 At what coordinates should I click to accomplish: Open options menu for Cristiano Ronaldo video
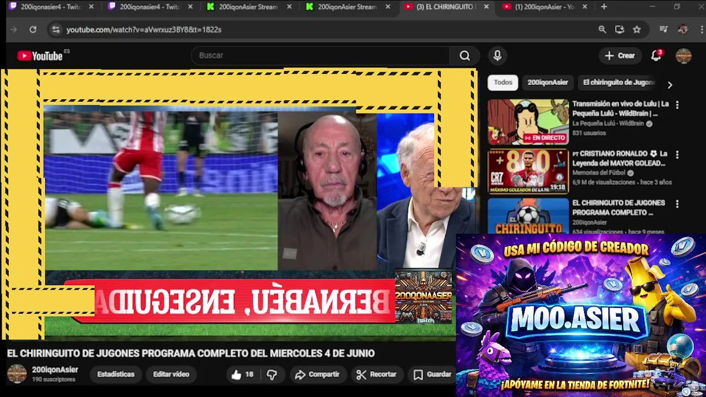677,155
